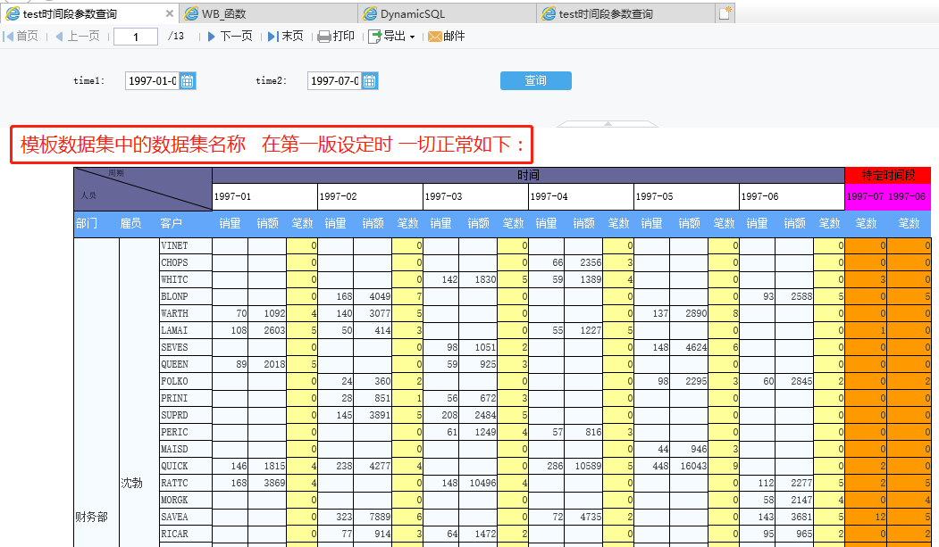Screen dimensions: 939x547
Task: Click the email (邮件) envelope icon
Action: 435,37
